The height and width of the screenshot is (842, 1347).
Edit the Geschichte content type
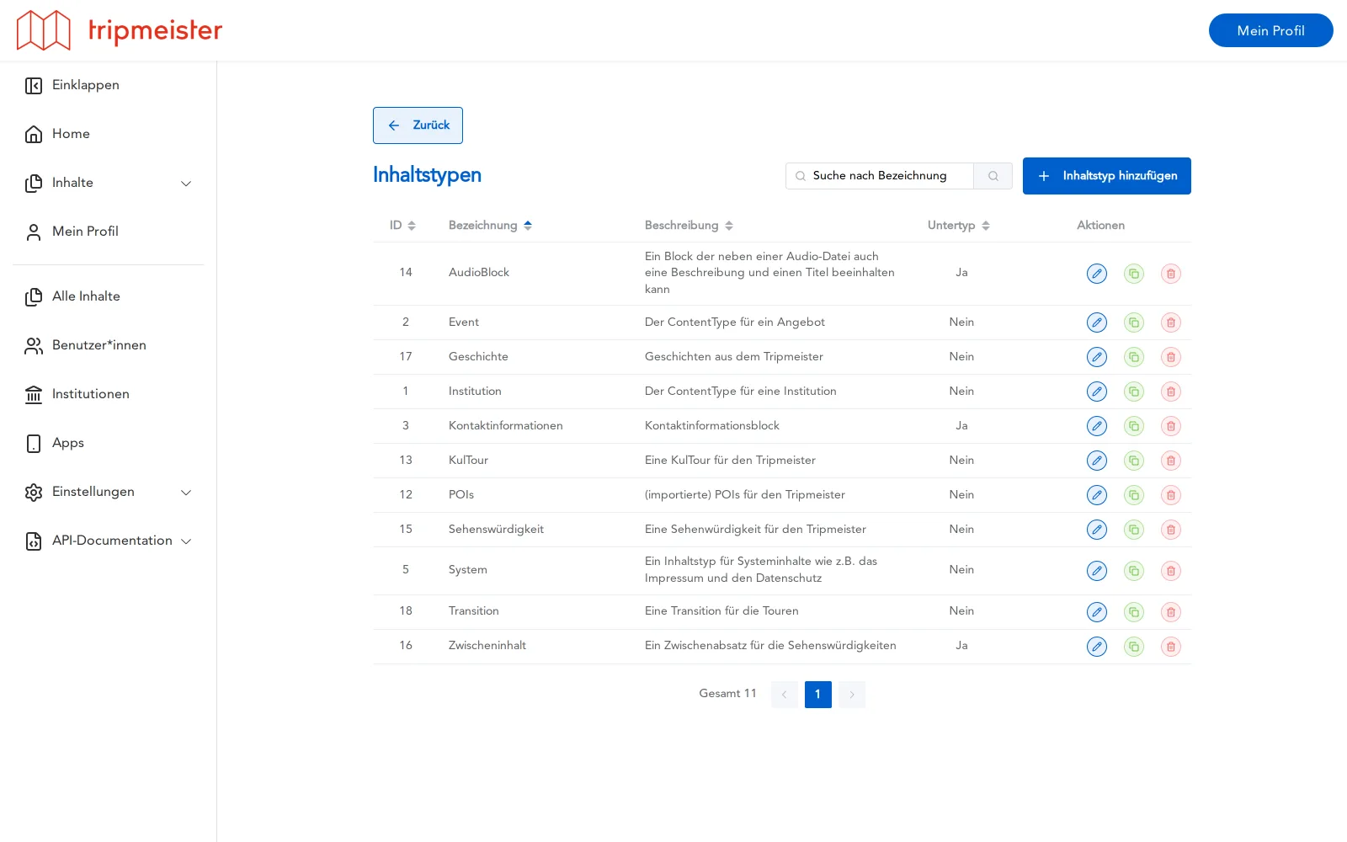click(1096, 357)
